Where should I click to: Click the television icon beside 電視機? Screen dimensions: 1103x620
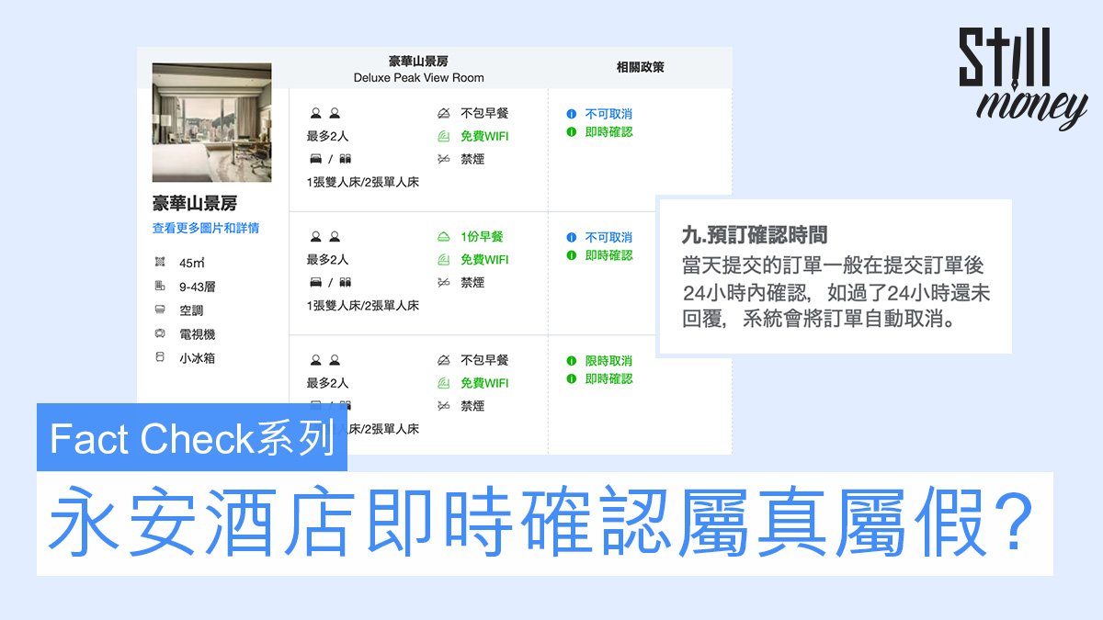pos(160,334)
